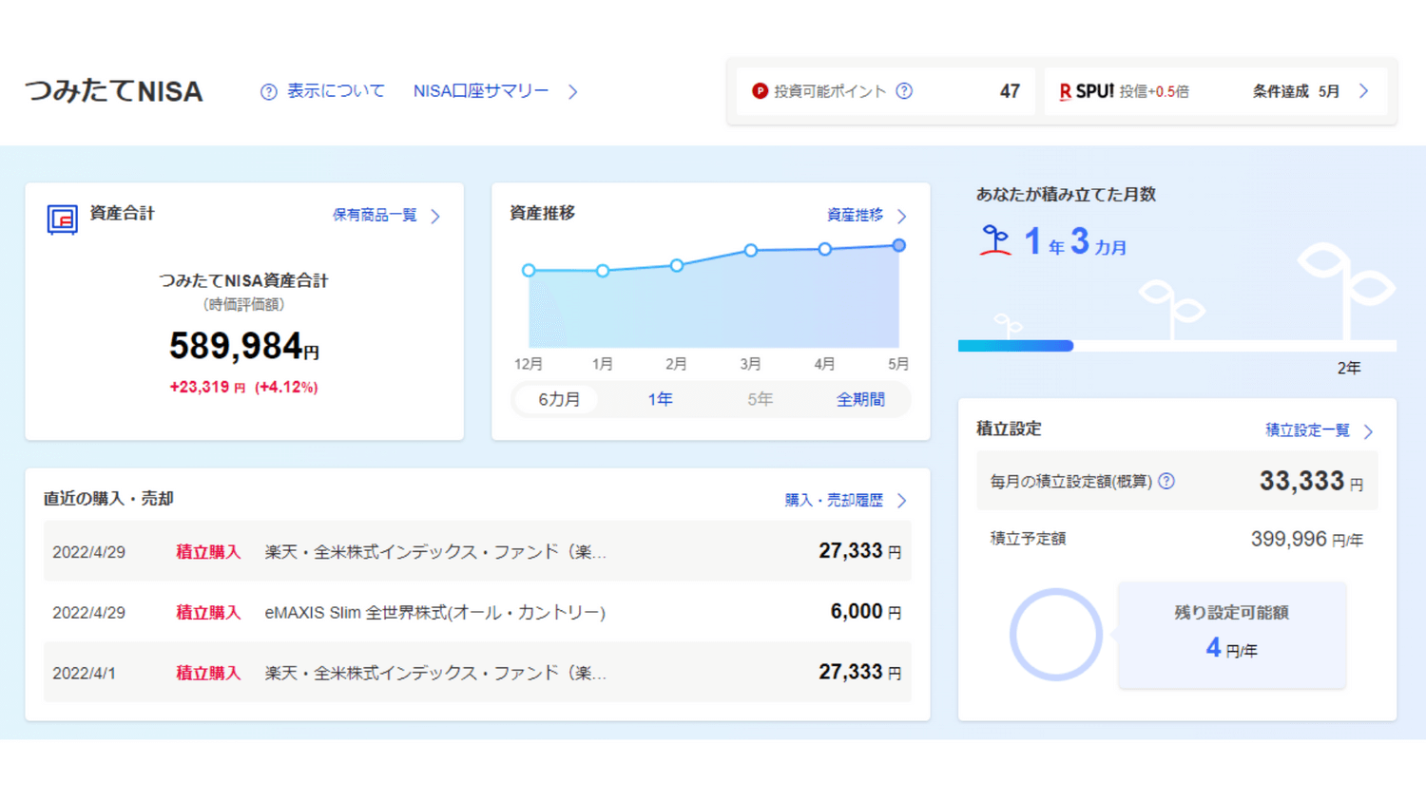1426x801 pixels.
Task: Click chevron next to 保有商品一覧
Action: (435, 217)
